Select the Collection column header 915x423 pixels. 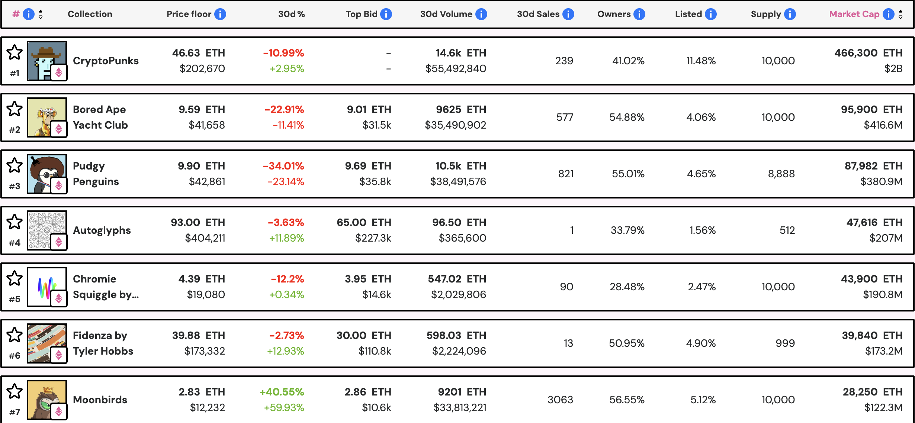tap(90, 14)
